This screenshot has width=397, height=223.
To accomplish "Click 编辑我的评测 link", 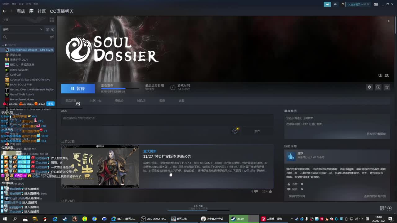I will (x=297, y=196).
